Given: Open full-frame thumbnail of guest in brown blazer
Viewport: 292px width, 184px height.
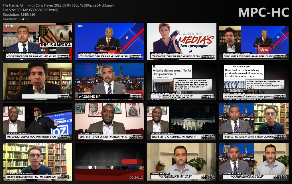Looking at the screenshot, I should click(109, 122).
